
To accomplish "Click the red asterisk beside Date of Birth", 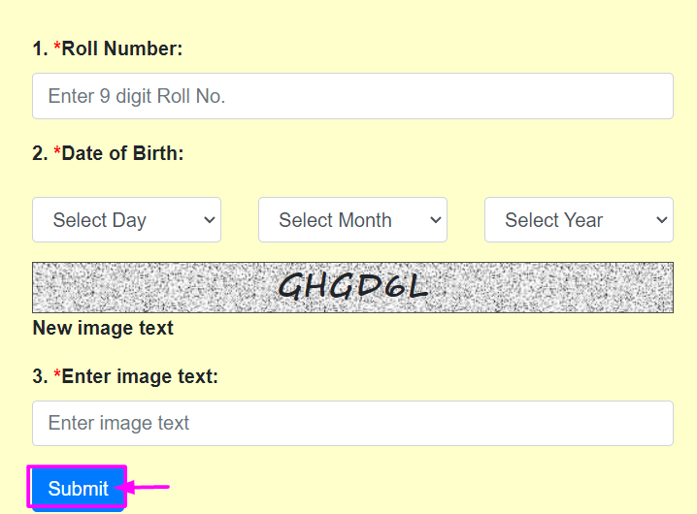I will [x=57, y=152].
